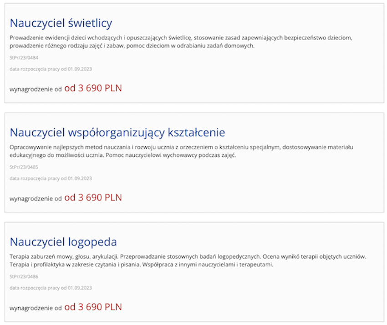Click 'wynagrodzenie od' label in logopeda card
Viewport: 387px width, 325px height.
(36, 308)
